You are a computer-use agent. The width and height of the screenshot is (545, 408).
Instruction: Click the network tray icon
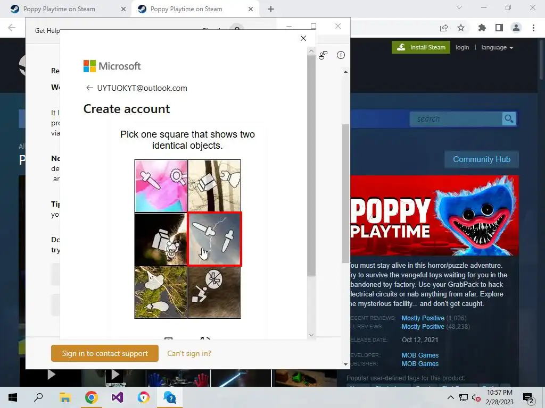[464, 397]
